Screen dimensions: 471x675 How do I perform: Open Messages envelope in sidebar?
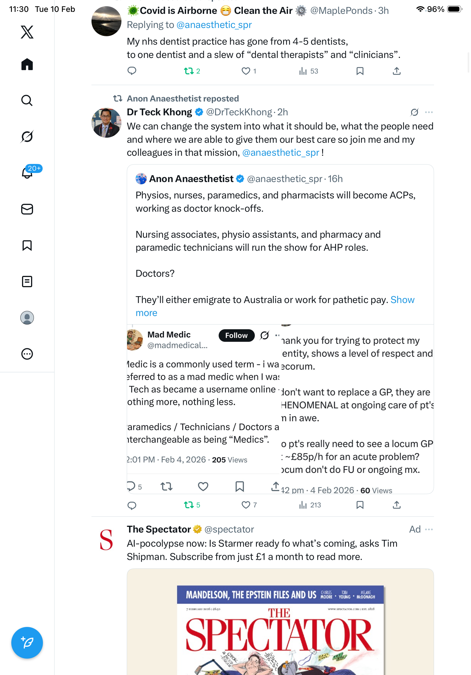[27, 209]
